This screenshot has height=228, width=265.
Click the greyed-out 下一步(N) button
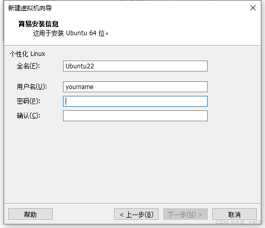click(x=185, y=214)
